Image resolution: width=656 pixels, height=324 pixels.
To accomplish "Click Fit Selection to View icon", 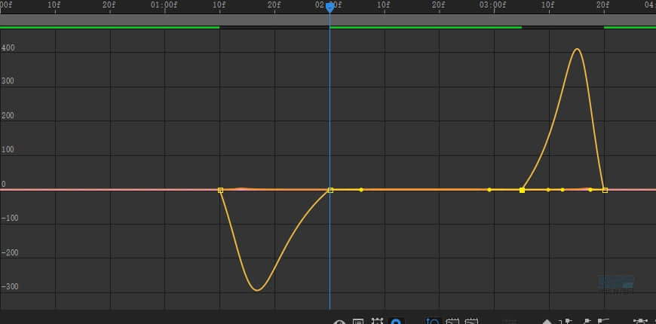I will click(452, 322).
